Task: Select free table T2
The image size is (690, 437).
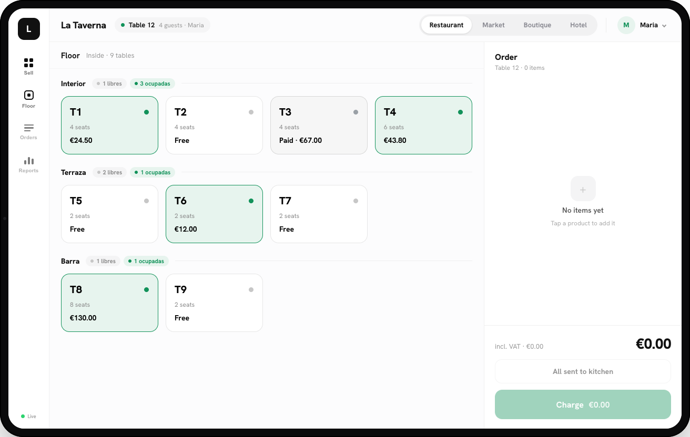Action: (214, 125)
